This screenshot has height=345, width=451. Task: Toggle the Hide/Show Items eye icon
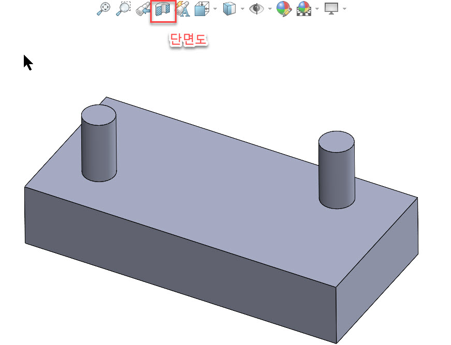[x=256, y=9]
